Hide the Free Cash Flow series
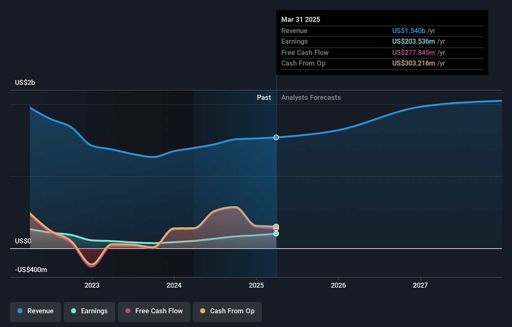 (154, 311)
